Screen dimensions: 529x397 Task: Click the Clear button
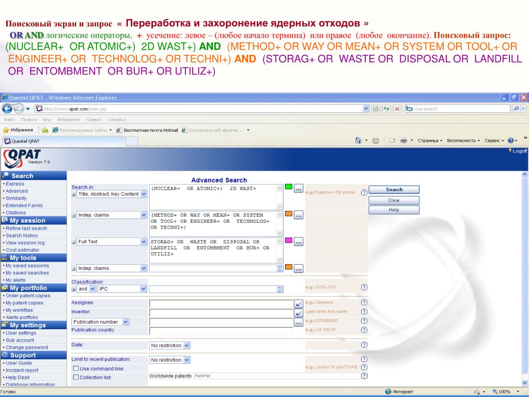pos(394,200)
